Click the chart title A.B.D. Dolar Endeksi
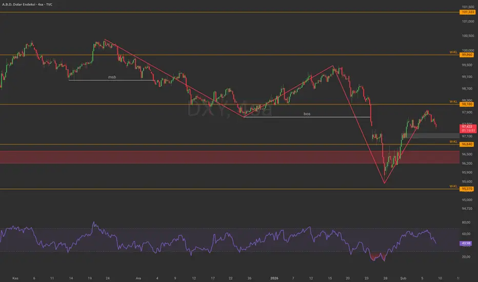 [24, 4]
